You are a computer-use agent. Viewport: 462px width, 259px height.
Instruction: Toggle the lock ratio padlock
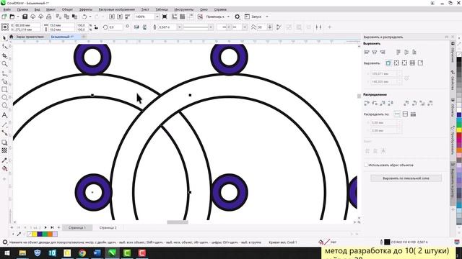click(x=96, y=27)
